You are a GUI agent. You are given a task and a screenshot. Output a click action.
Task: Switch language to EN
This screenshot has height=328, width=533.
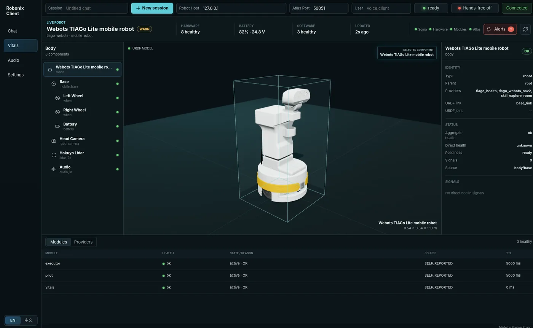tap(13, 320)
